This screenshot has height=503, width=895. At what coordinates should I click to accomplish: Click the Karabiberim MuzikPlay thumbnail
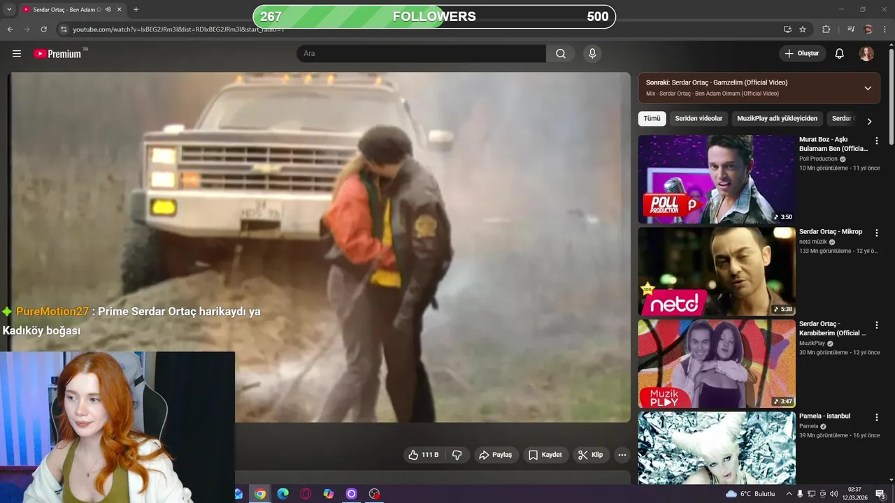coord(717,364)
